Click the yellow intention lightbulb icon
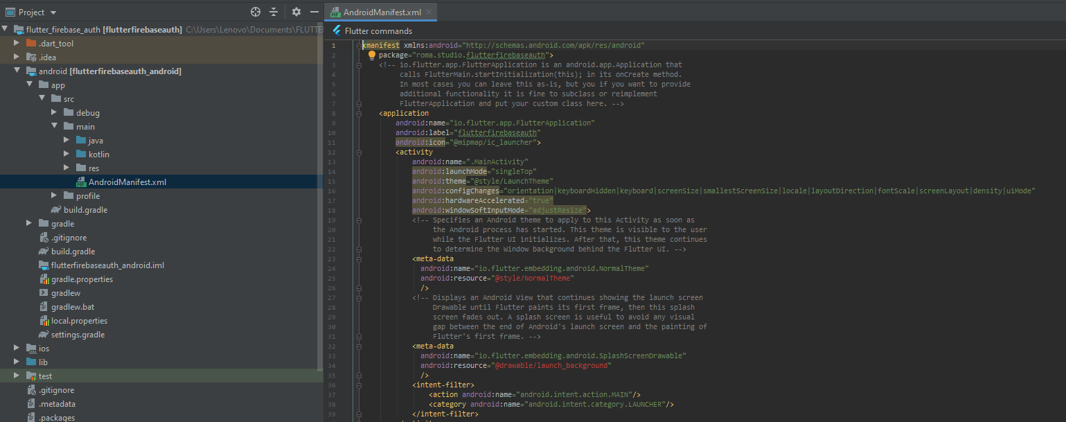 [x=371, y=55]
